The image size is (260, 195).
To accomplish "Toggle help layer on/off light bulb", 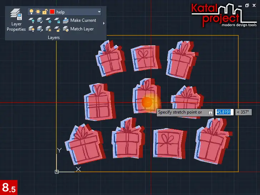I will click(x=31, y=12).
